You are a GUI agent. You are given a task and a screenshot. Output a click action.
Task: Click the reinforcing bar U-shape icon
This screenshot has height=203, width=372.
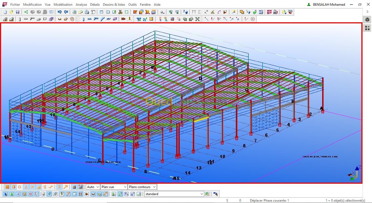59,19
